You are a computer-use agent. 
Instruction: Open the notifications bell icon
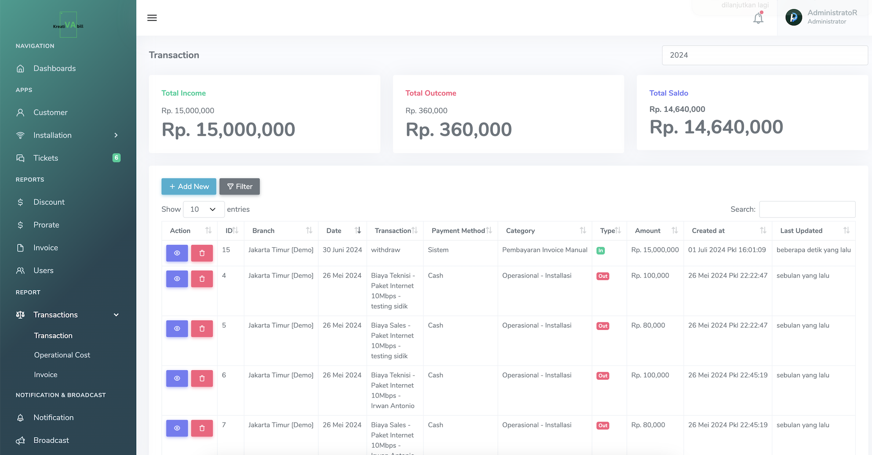tap(758, 18)
